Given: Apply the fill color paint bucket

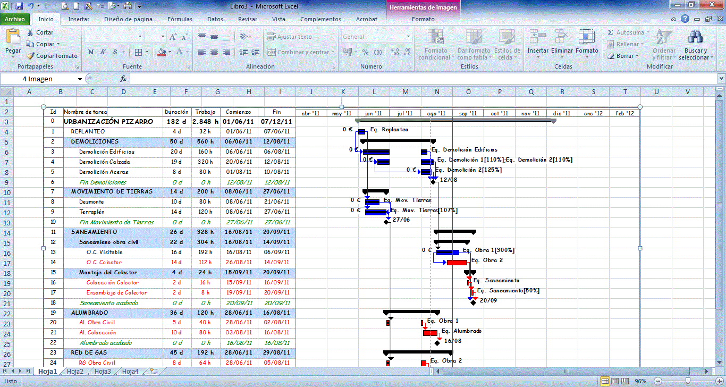Looking at the screenshot, I should point(162,52).
